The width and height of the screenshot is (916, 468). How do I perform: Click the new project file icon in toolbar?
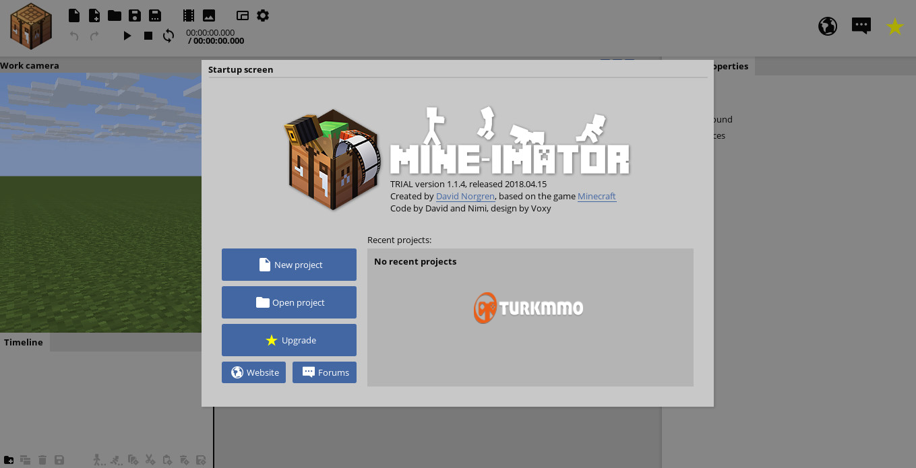(x=74, y=15)
